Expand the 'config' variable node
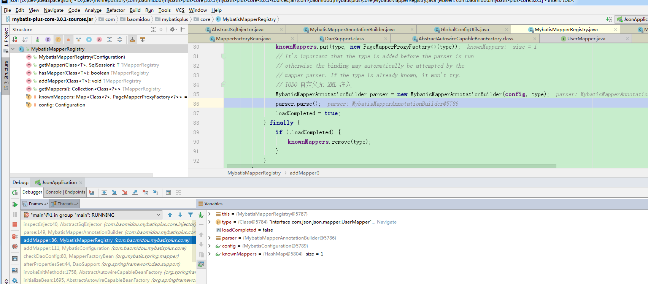 point(210,246)
